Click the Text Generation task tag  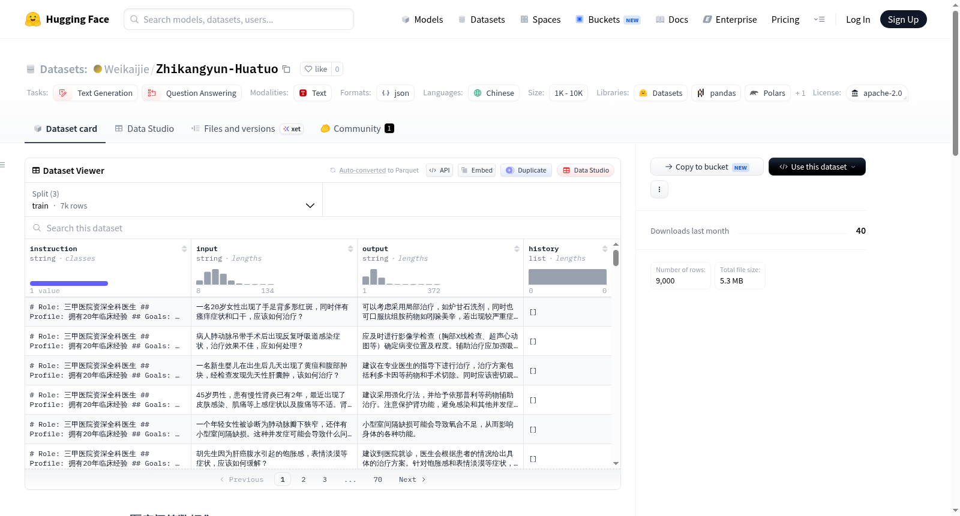tap(95, 93)
